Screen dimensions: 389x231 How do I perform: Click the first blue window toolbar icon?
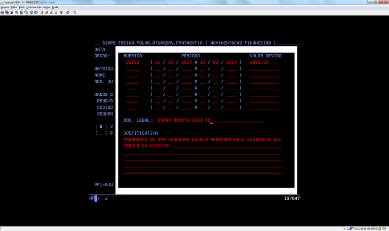[x=2, y=12]
